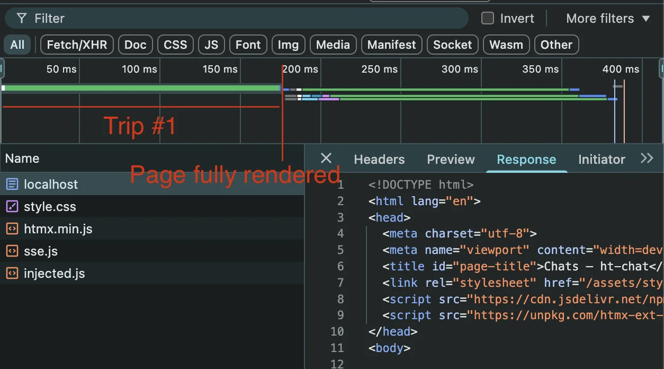The height and width of the screenshot is (369, 664).
Task: Click the sse.js script icon
Action: pyautogui.click(x=12, y=251)
